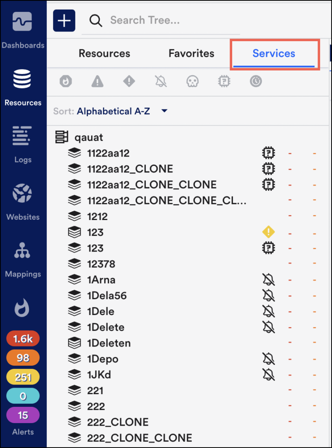Switch to the Resources tab
This screenshot has width=332, height=448.
click(104, 53)
